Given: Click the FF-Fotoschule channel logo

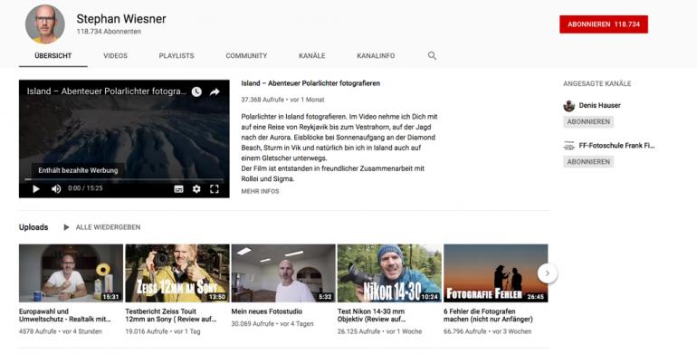Looking at the screenshot, I should [569, 146].
